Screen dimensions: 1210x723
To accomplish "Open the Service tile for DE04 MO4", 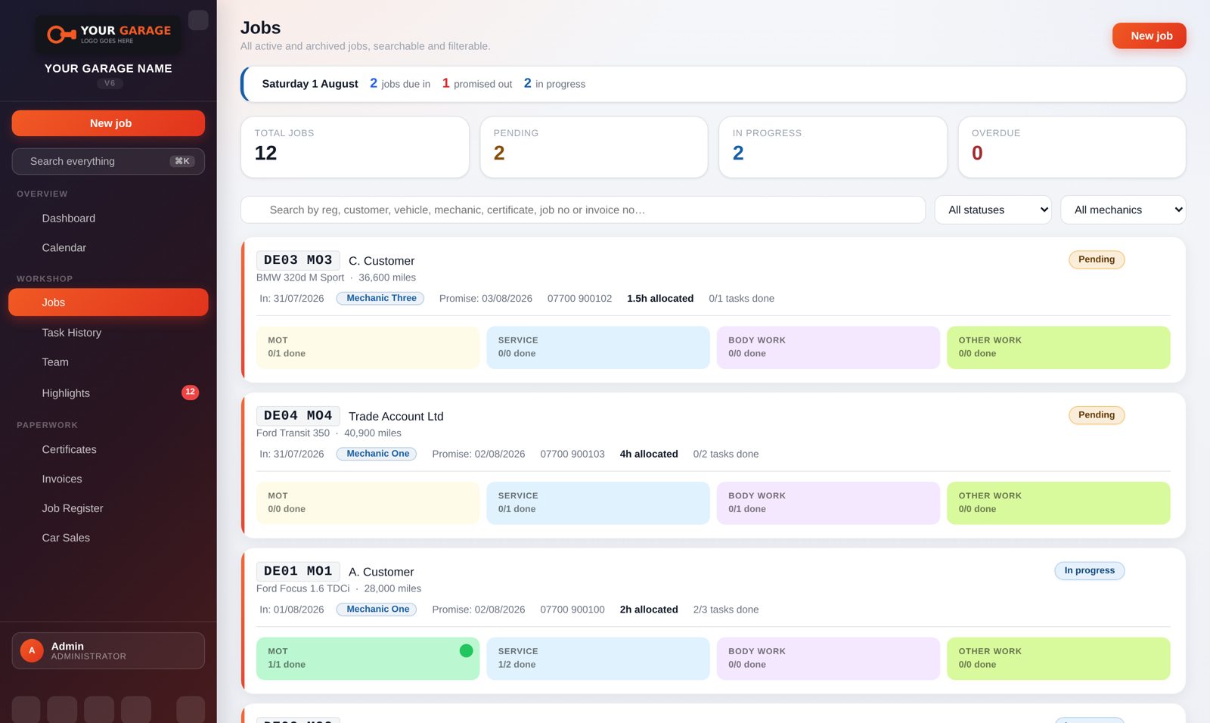I will (x=598, y=503).
